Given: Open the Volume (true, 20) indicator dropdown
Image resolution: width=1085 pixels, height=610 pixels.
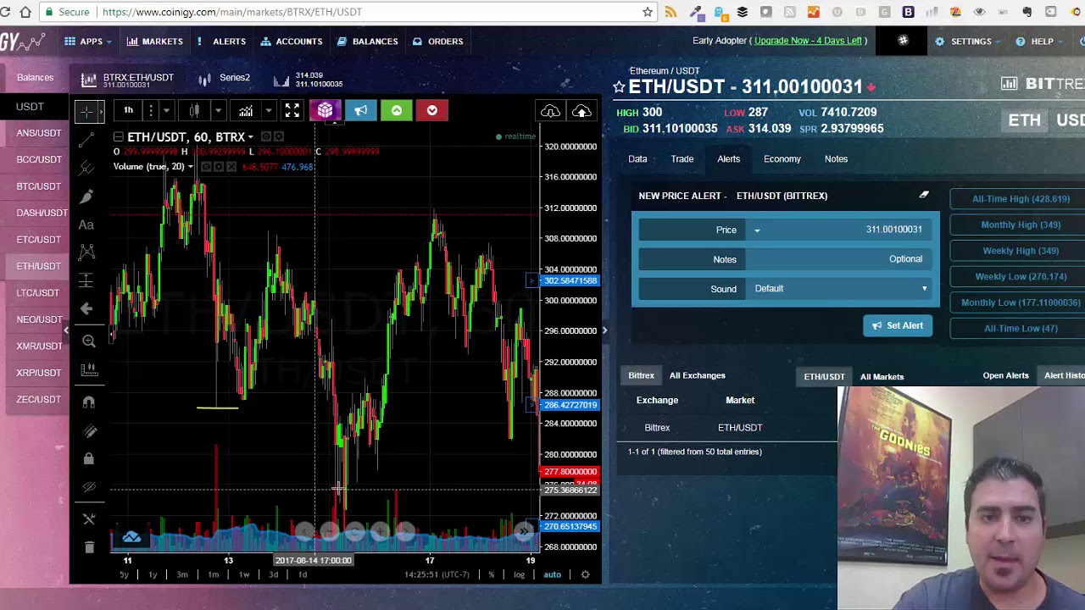Looking at the screenshot, I should click(190, 167).
